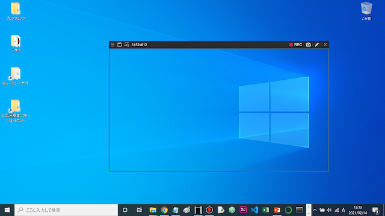Enable the pencil drawing tool
385x216 pixels.
[317, 44]
